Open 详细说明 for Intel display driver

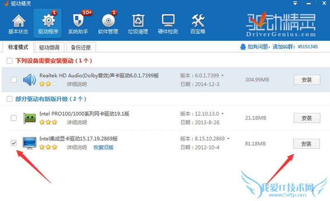[77, 147]
